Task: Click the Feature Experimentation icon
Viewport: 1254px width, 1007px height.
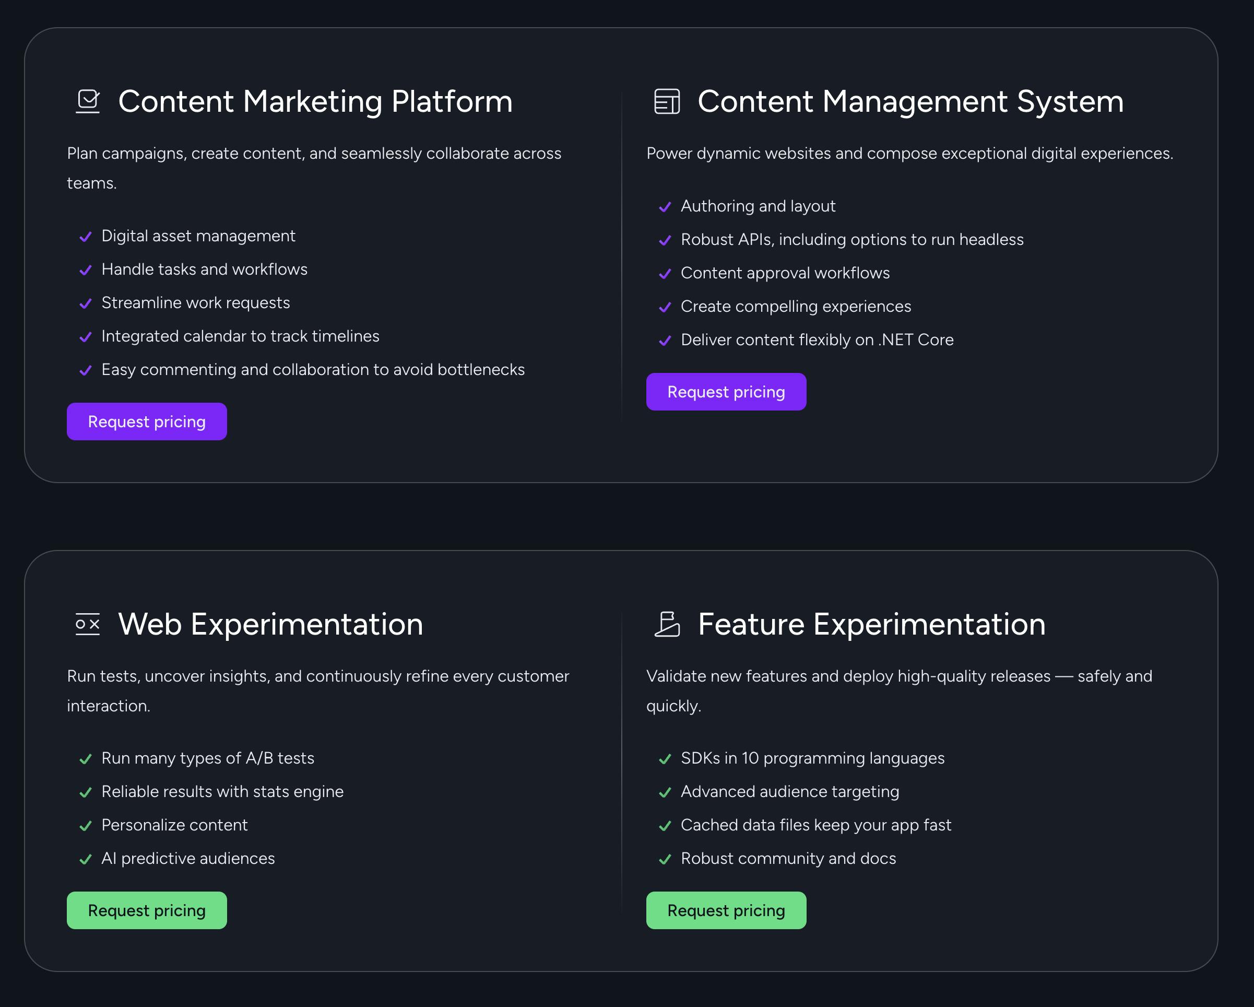Action: click(x=667, y=624)
